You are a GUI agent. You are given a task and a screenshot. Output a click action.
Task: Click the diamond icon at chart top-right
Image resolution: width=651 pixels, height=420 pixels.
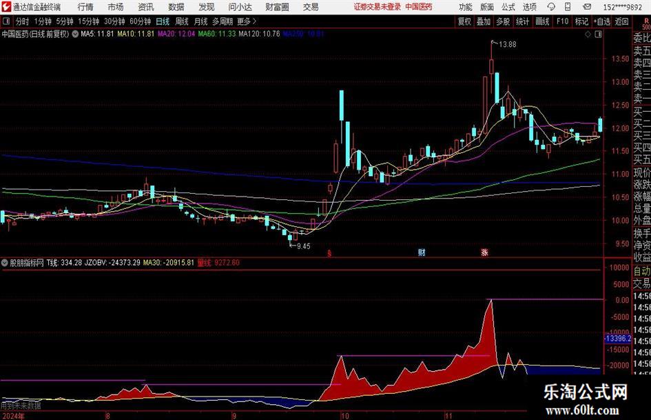(588, 34)
